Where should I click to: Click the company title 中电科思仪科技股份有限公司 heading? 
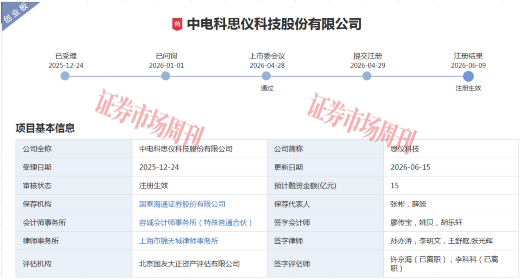point(274,24)
